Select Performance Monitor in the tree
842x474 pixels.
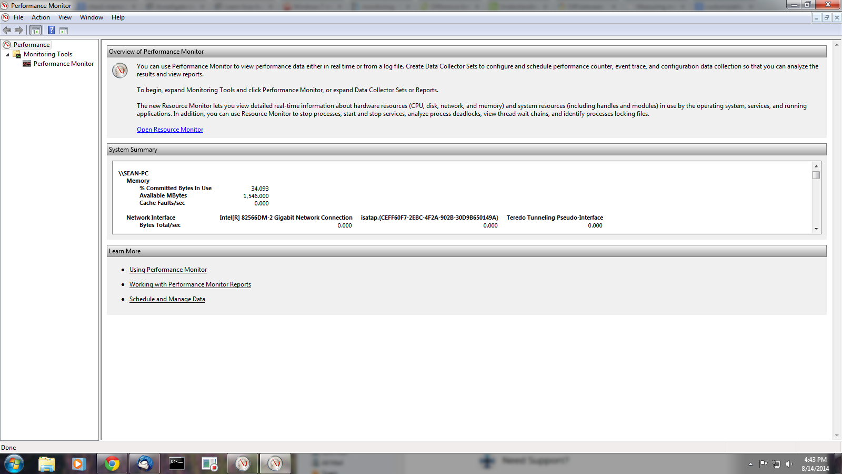[x=64, y=64]
